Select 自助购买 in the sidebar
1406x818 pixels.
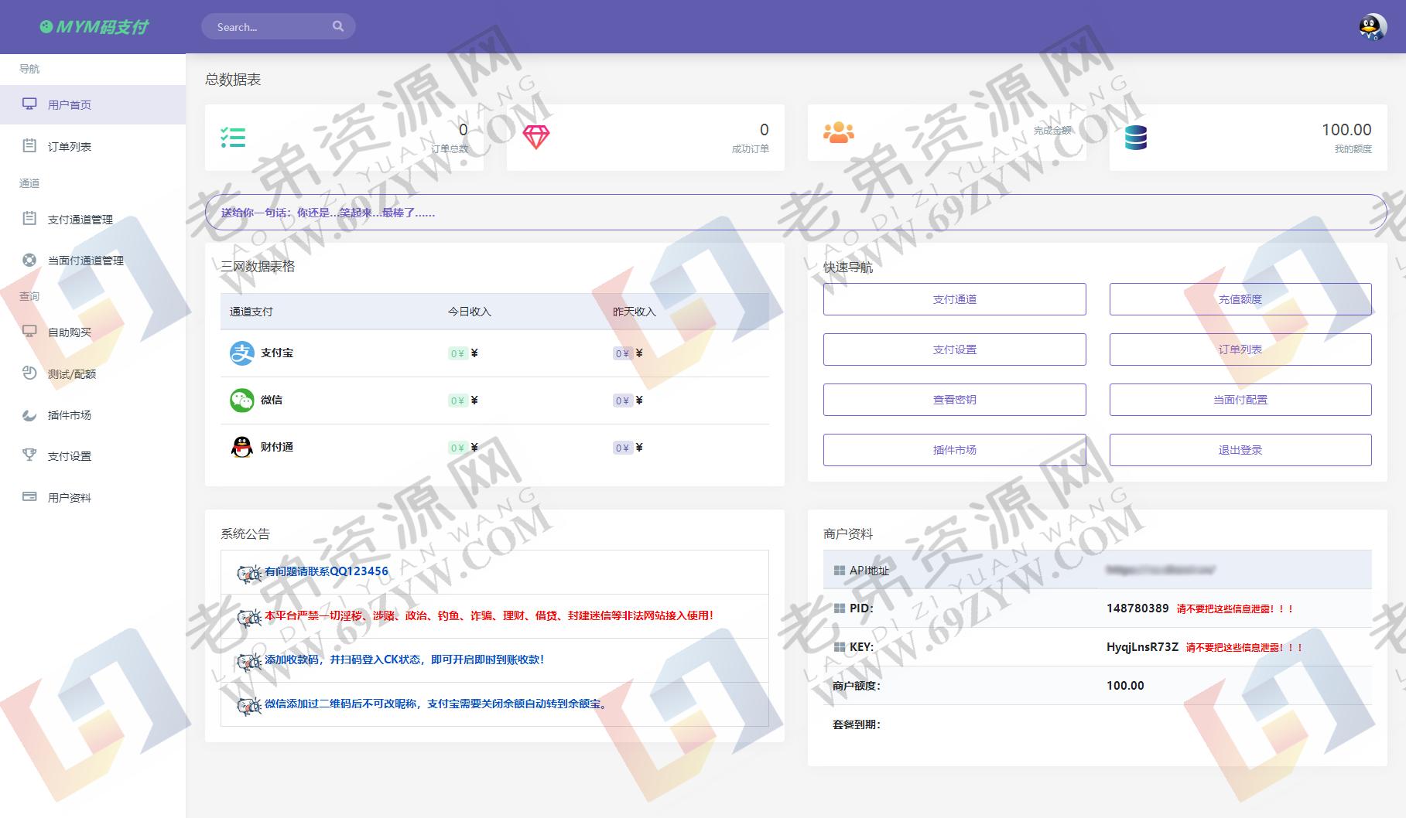click(93, 332)
